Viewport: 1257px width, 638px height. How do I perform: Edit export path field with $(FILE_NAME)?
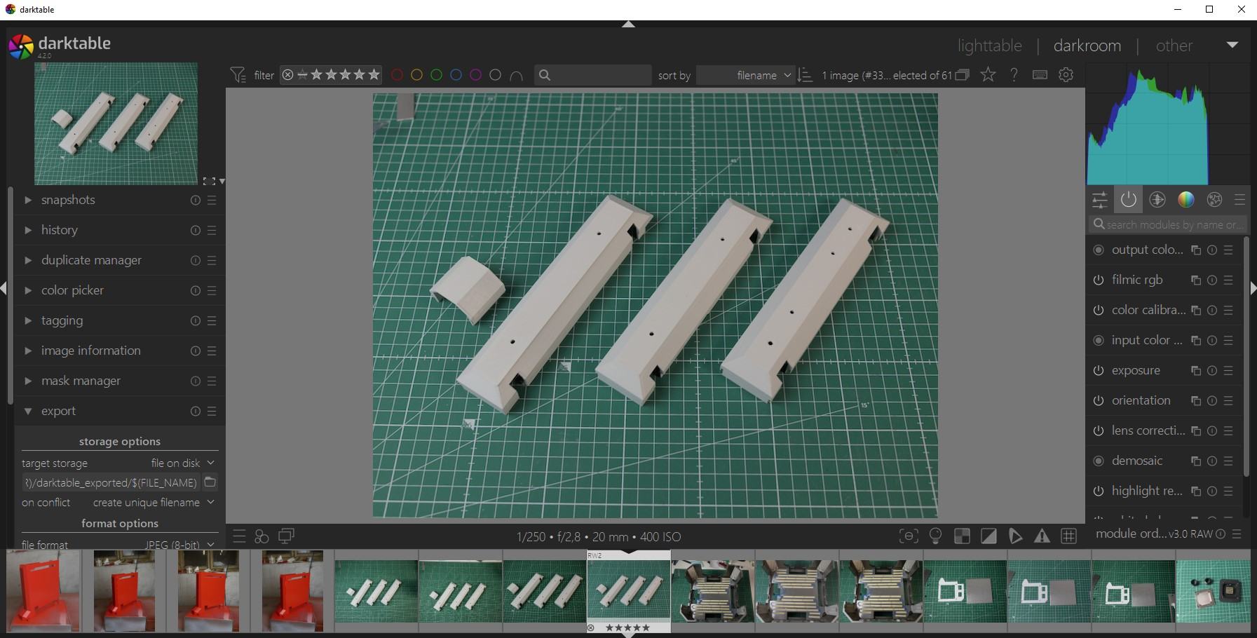pos(111,482)
